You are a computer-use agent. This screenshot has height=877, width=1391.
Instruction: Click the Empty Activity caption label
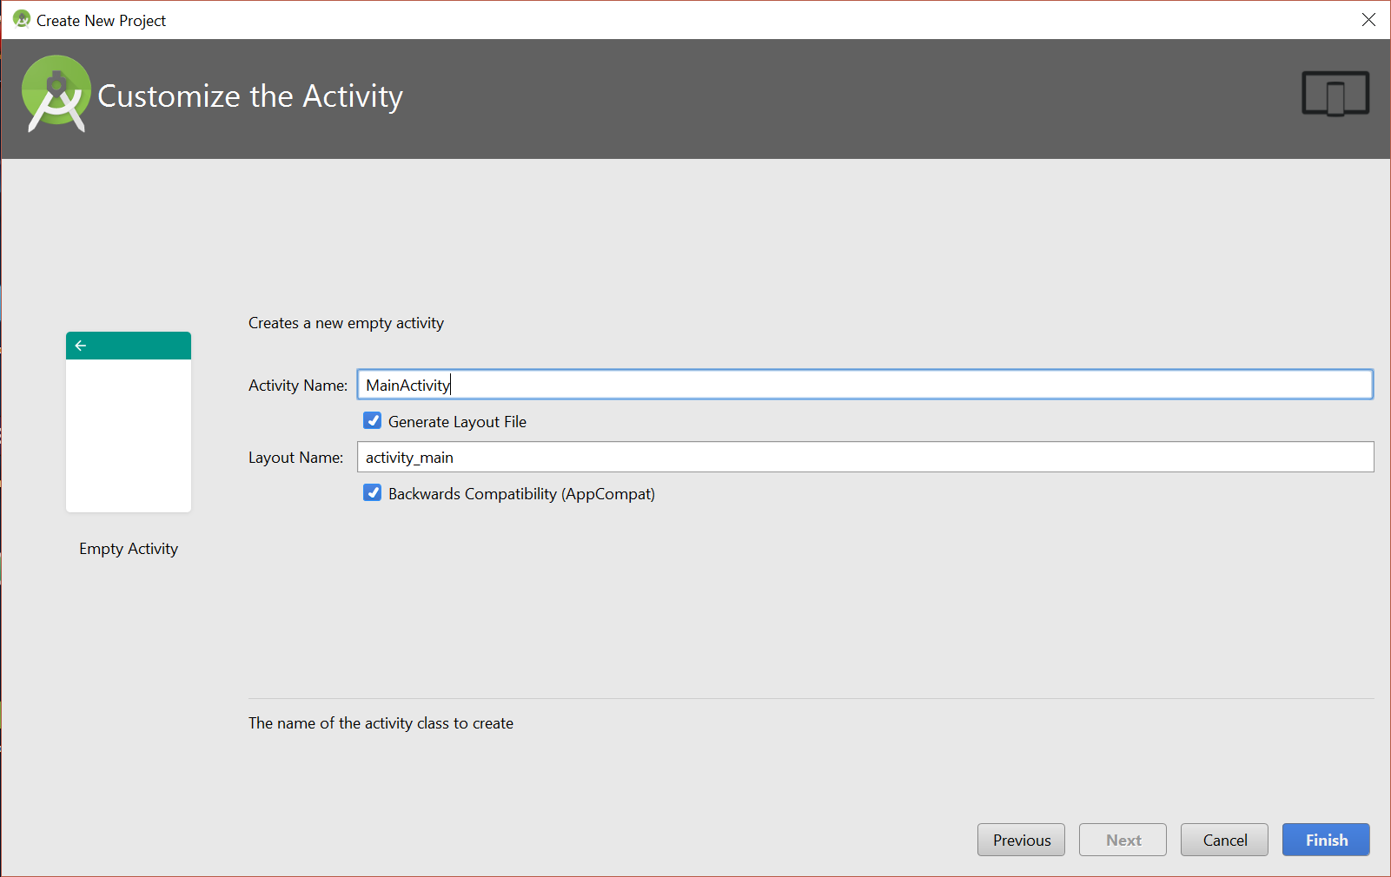pos(129,549)
